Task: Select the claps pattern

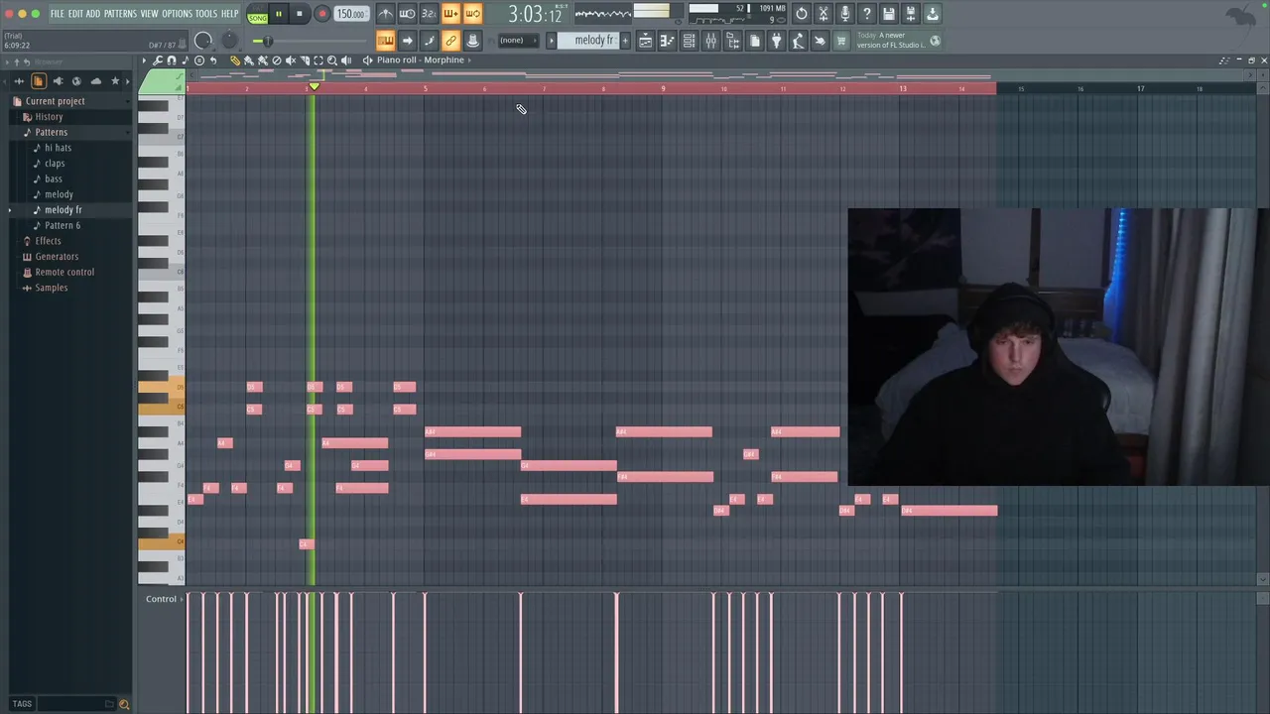Action: pyautogui.click(x=55, y=164)
